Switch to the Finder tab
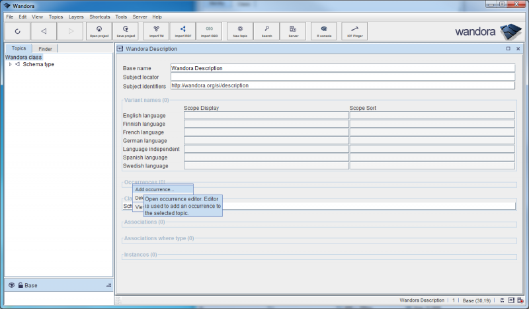This screenshot has width=529, height=309. pos(45,49)
